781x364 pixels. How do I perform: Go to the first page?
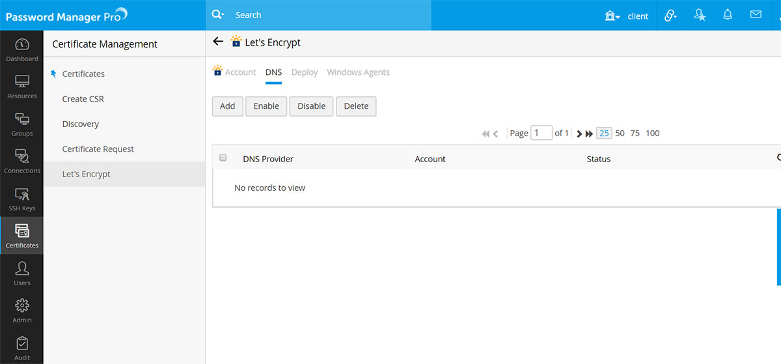[486, 133]
